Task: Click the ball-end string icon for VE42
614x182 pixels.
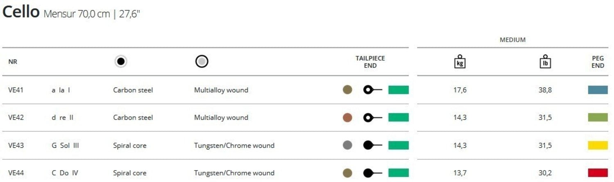Action: pyautogui.click(x=372, y=118)
